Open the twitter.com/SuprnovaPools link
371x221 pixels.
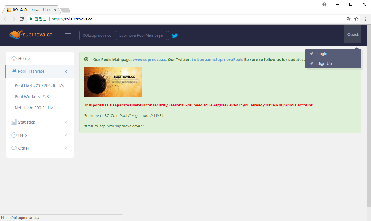217,59
